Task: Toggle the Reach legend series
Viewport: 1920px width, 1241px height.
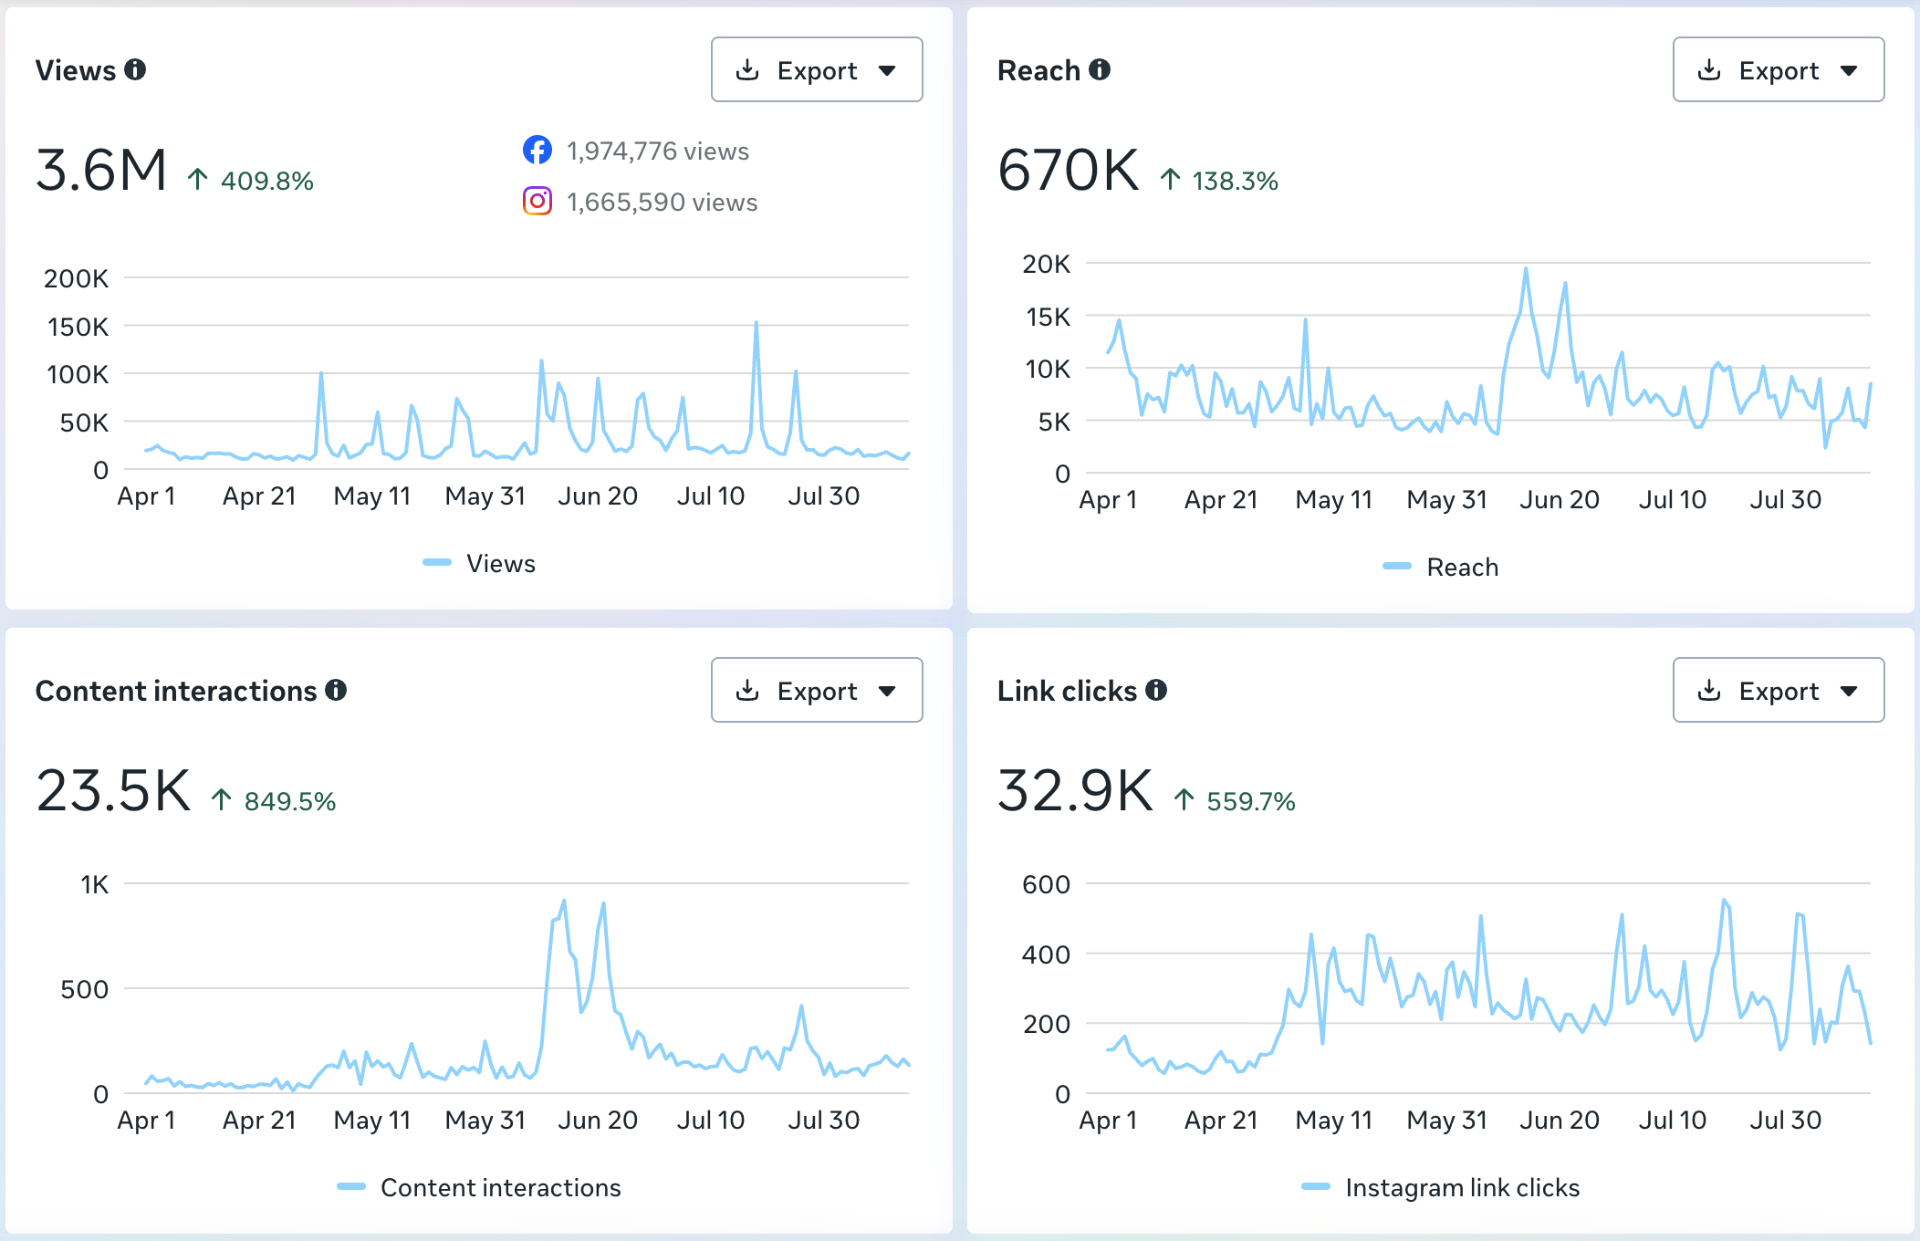Action: pos(1441,567)
